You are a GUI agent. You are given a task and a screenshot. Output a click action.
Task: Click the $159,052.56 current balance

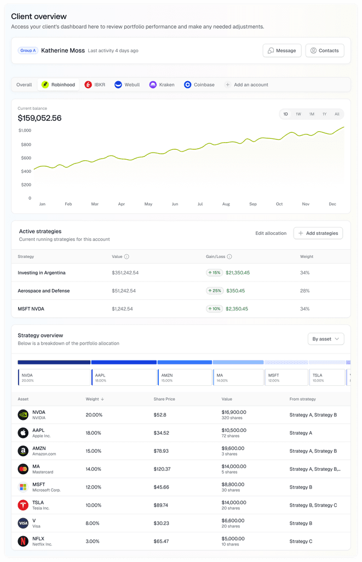[x=40, y=118]
